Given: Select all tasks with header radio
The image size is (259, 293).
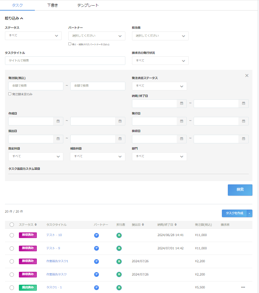Looking at the screenshot, I should 12,224.
